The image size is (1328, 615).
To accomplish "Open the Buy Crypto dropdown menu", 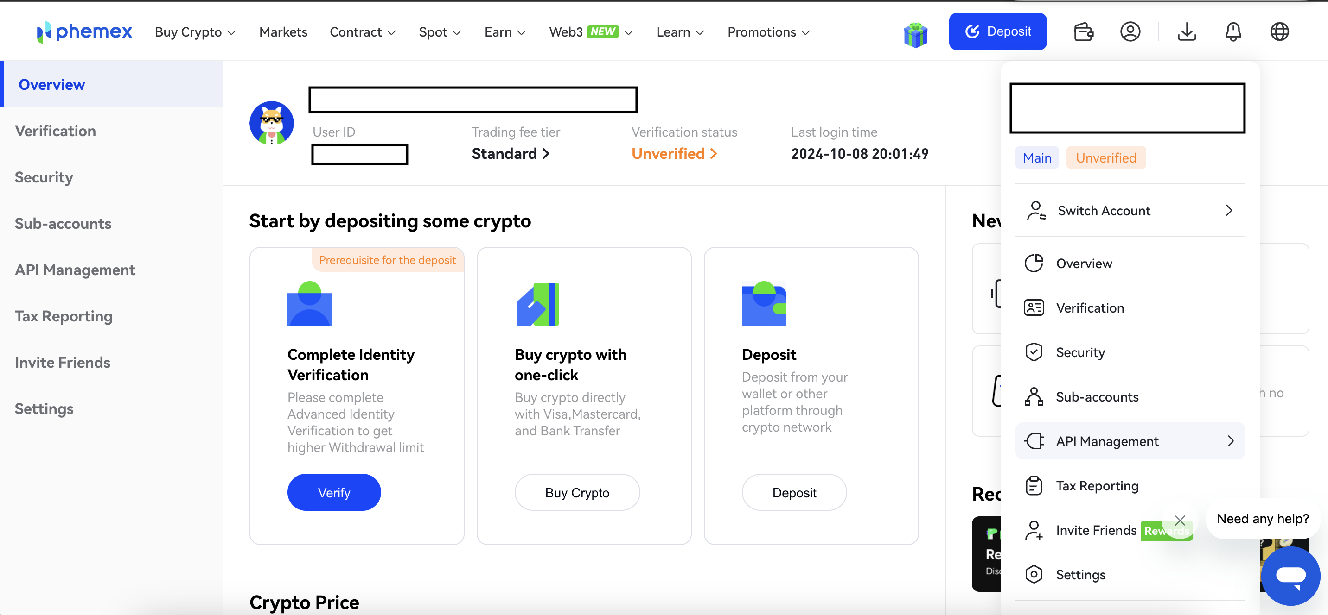I will pos(194,31).
